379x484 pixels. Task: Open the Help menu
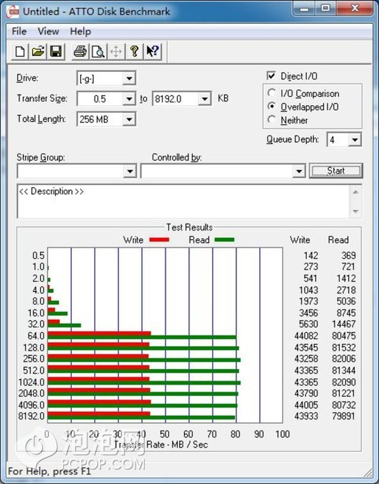click(80, 31)
